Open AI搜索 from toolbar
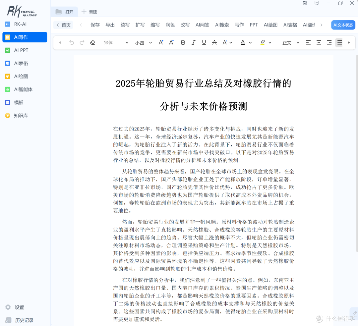The image size is (358, 326). pyautogui.click(x=222, y=25)
